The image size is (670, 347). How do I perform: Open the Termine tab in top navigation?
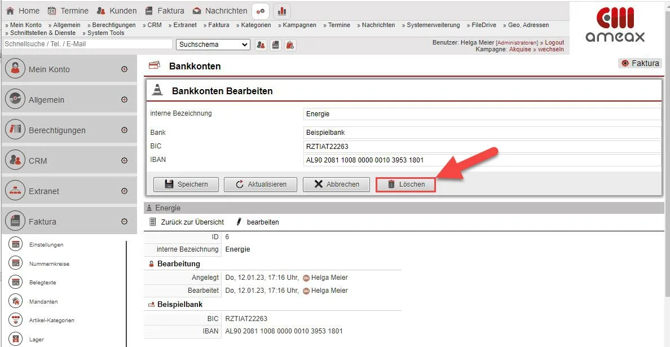pyautogui.click(x=68, y=11)
